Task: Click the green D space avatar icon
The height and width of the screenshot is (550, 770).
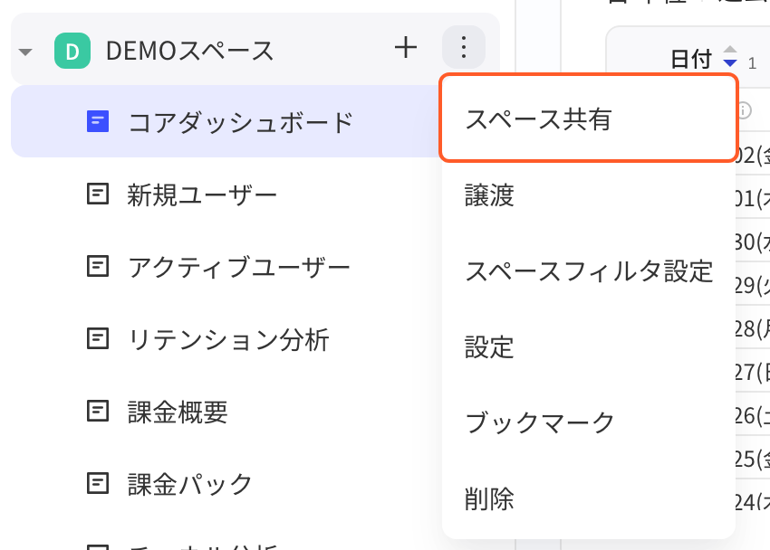Action: pyautogui.click(x=72, y=51)
